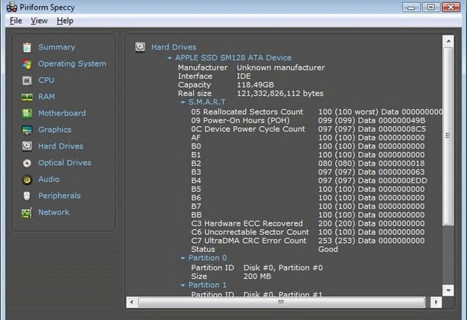
Task: Click the B2 attribute row value 080 (080)
Action: [337, 164]
